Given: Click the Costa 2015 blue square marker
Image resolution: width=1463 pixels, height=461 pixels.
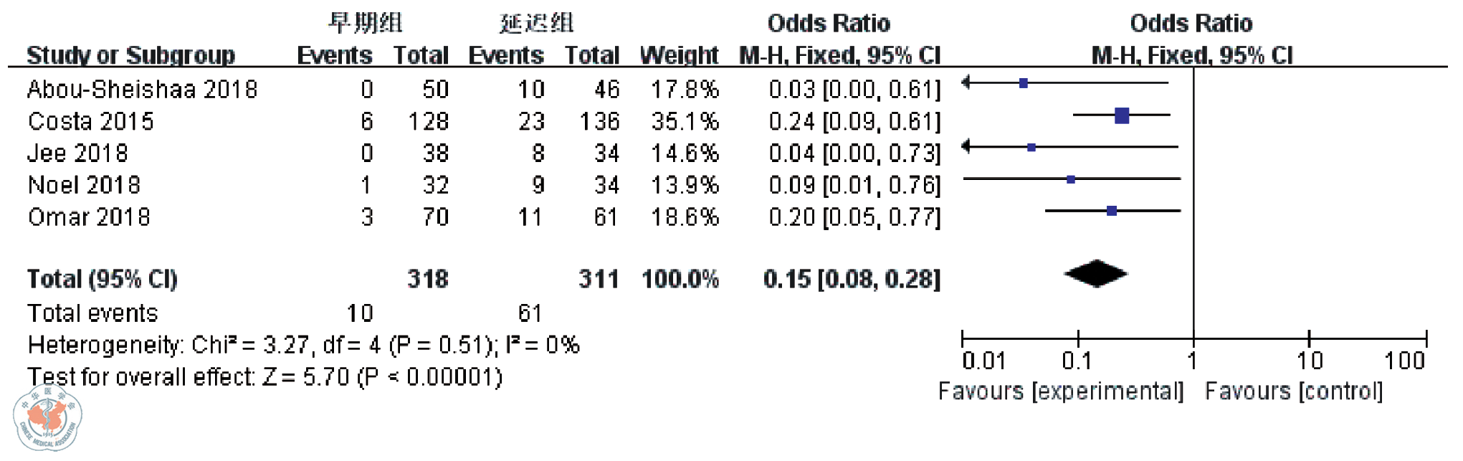Looking at the screenshot, I should tap(1122, 115).
